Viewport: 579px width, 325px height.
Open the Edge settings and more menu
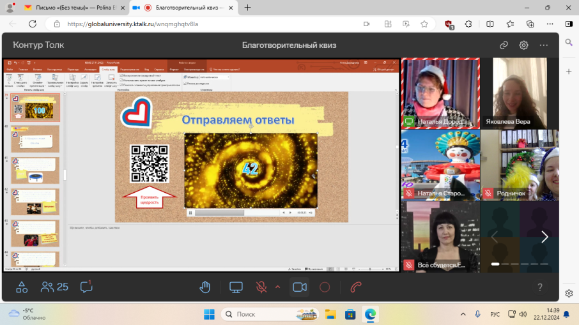click(550, 24)
